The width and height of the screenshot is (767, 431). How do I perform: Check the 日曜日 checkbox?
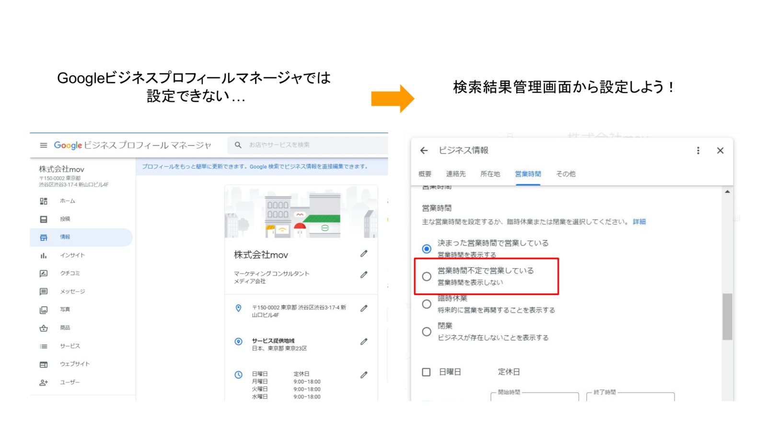click(x=426, y=372)
